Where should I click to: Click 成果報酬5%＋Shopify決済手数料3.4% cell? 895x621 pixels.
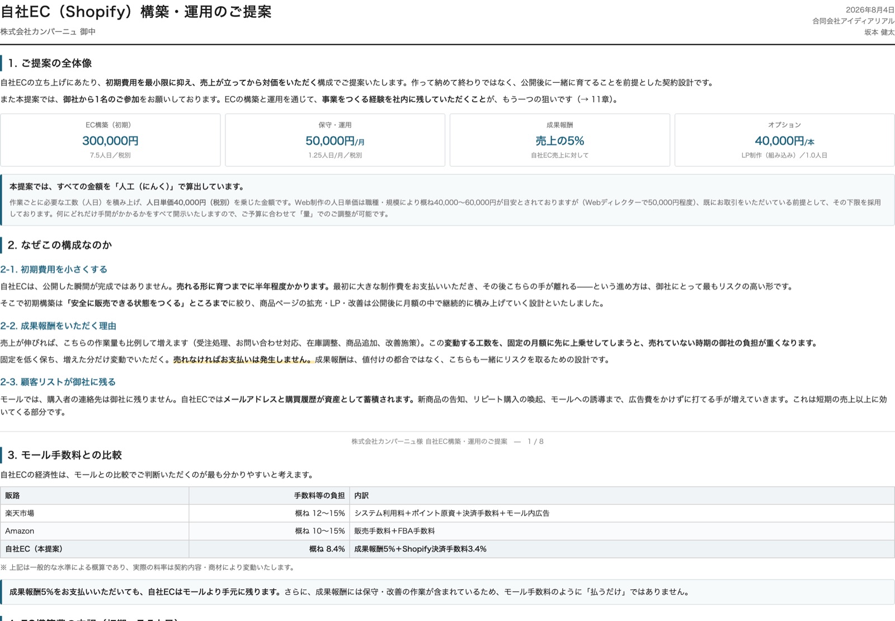click(x=622, y=549)
